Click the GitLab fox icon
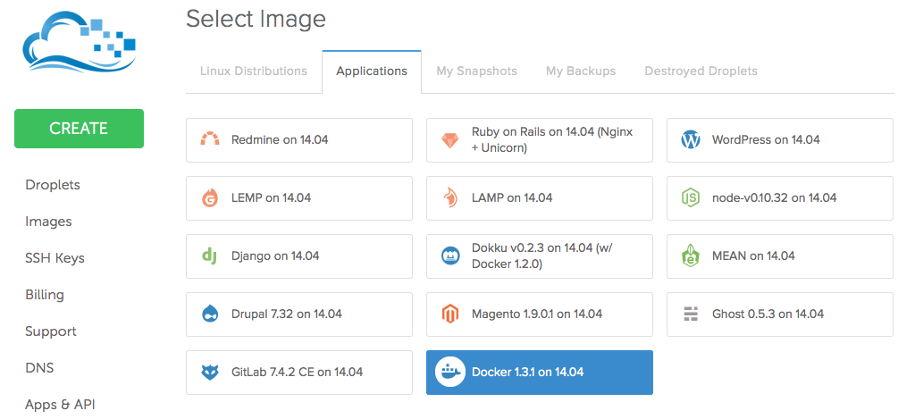Screen dimensions: 915x419 click(x=209, y=373)
